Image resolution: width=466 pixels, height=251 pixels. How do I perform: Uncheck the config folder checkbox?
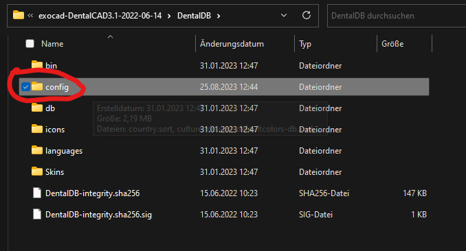click(x=26, y=87)
